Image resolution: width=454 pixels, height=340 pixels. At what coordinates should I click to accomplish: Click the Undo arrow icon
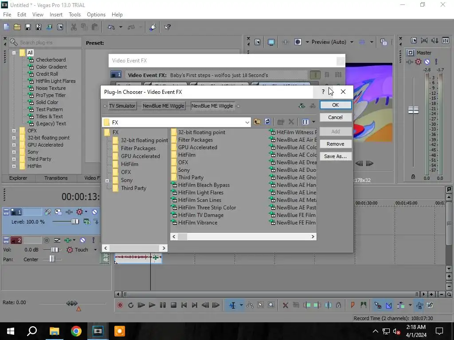[111, 27]
